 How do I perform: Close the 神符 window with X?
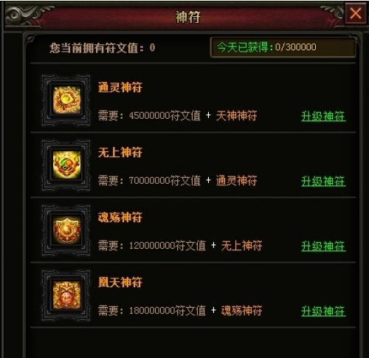[x=356, y=13]
